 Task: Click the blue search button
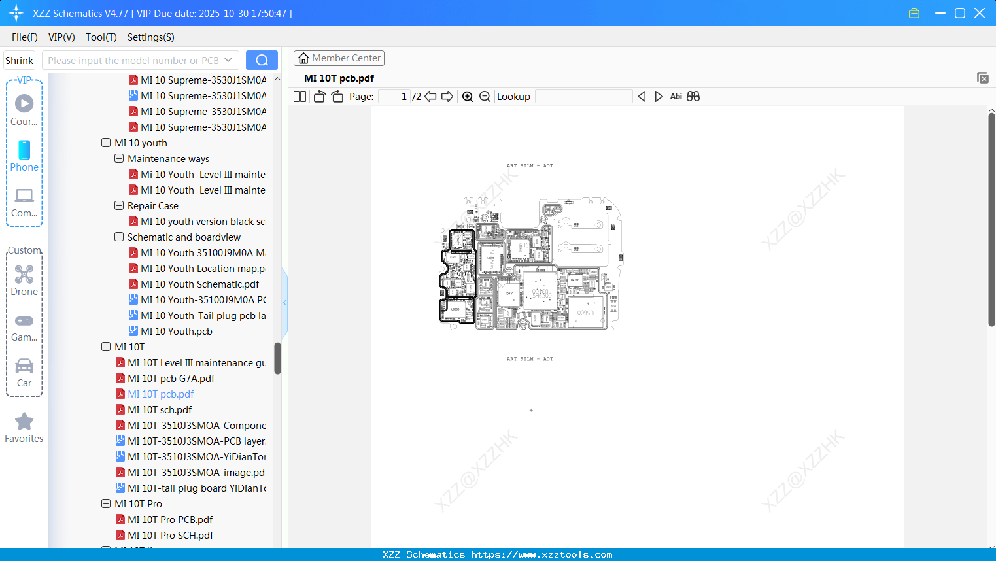click(262, 60)
